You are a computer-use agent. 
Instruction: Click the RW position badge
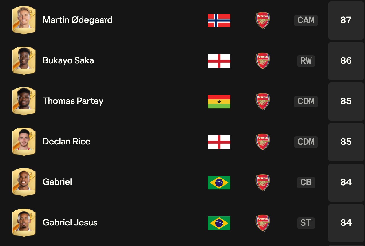point(306,61)
